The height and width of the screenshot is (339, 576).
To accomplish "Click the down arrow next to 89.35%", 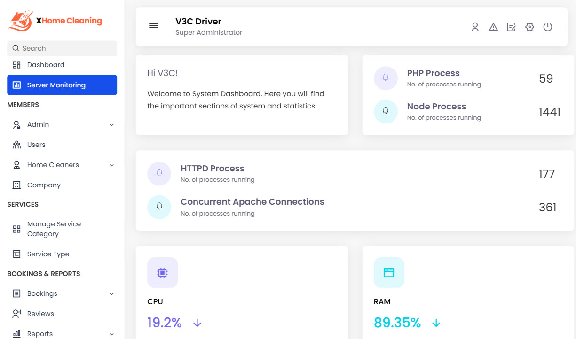I will tap(436, 323).
